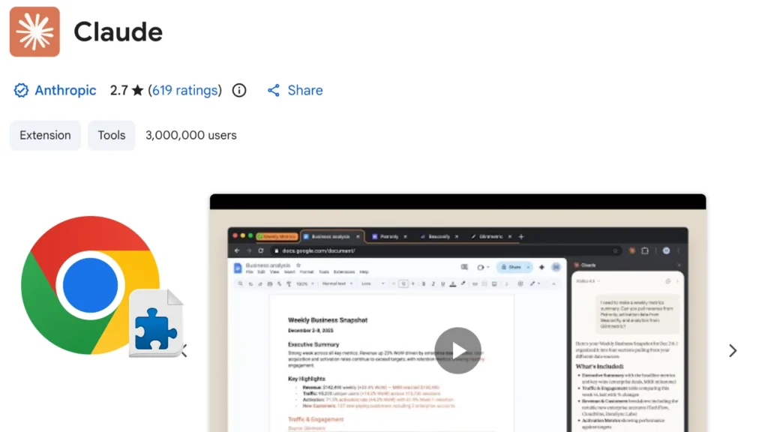This screenshot has width=768, height=432.
Task: Open the Anthropic publisher link
Action: (x=64, y=90)
